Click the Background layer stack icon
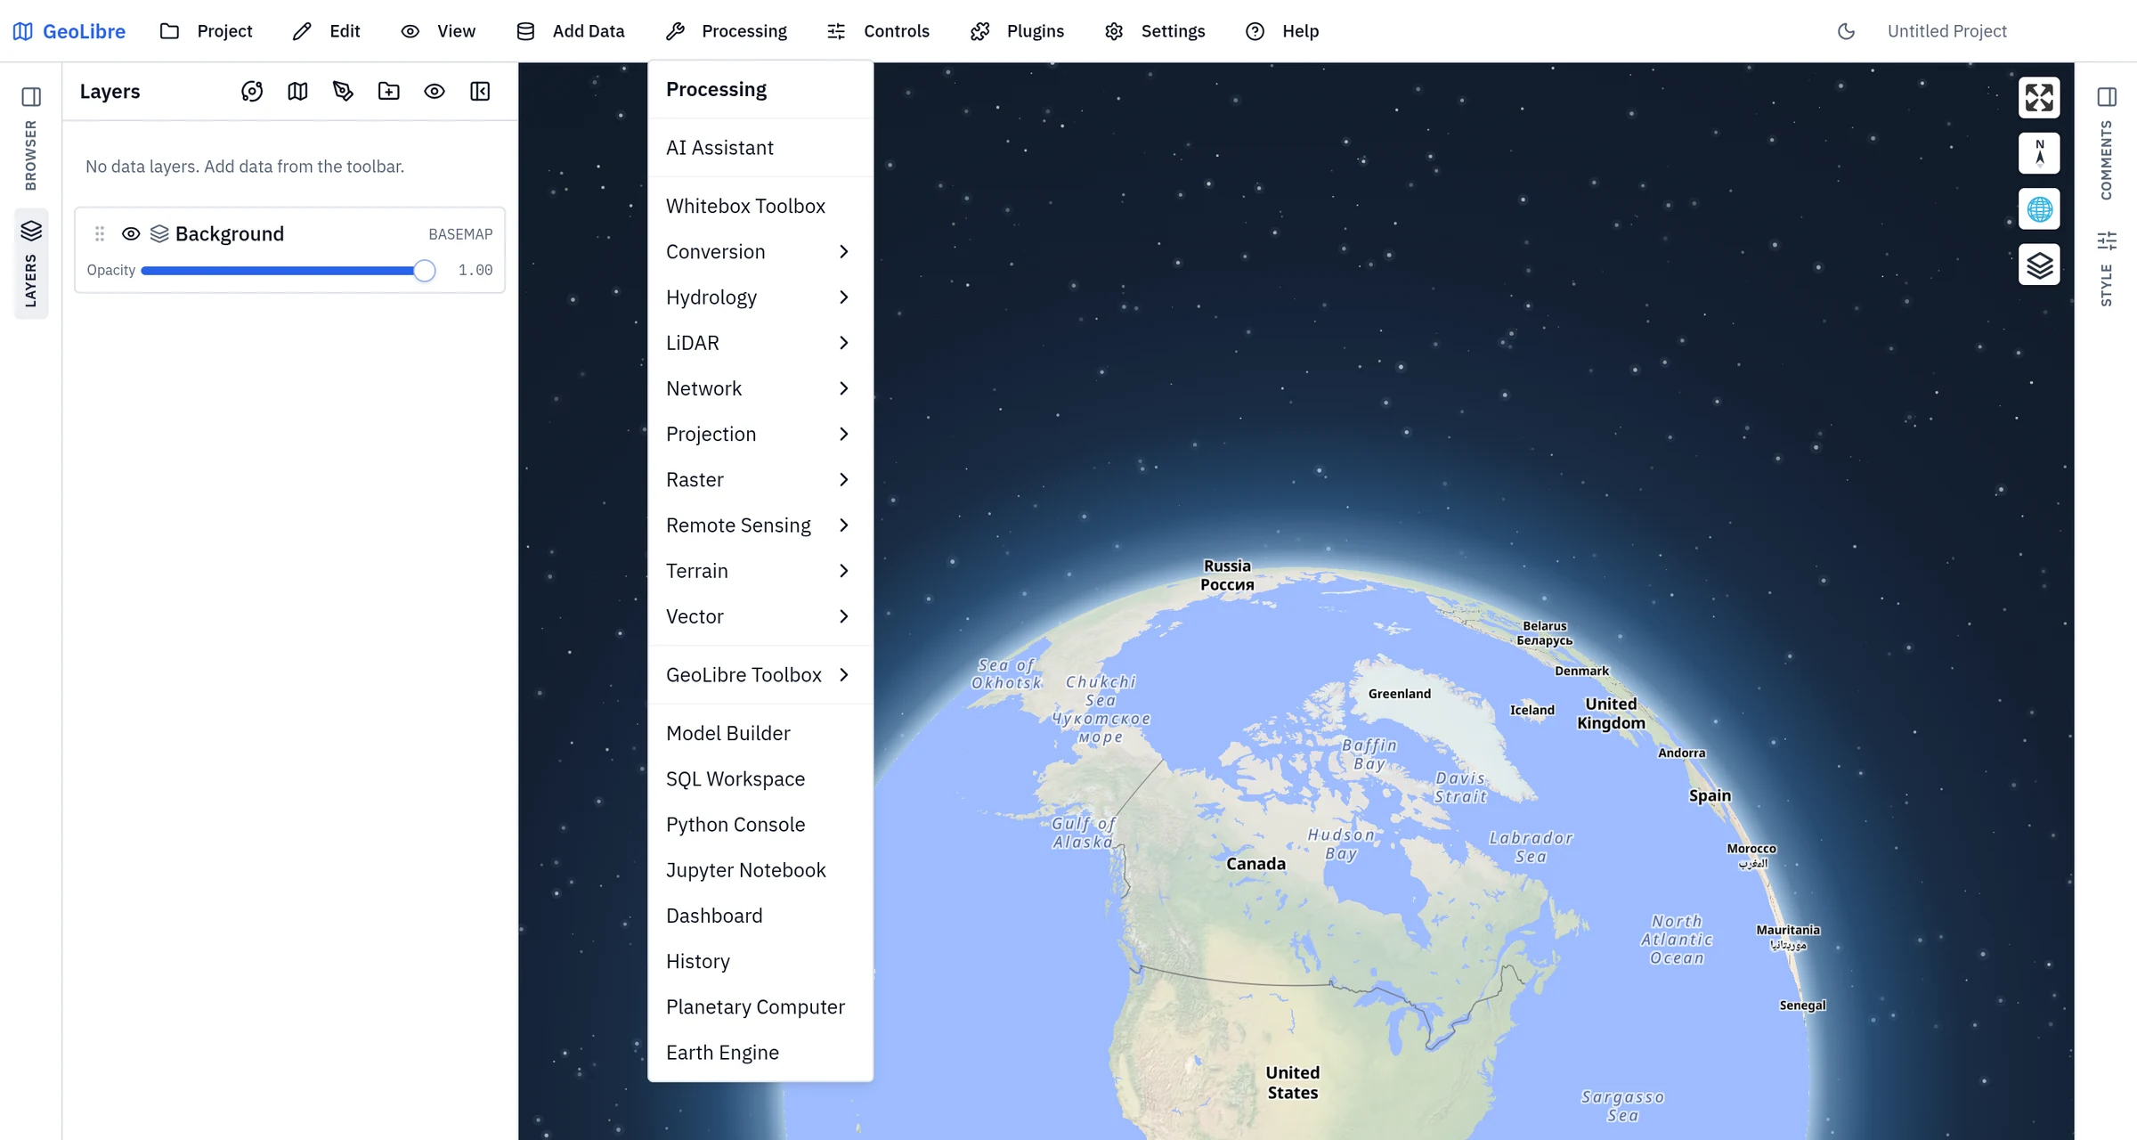Image resolution: width=2137 pixels, height=1140 pixels. (x=159, y=233)
